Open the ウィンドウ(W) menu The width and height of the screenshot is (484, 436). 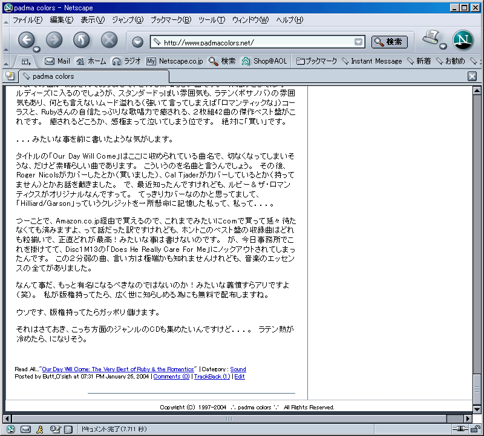250,20
